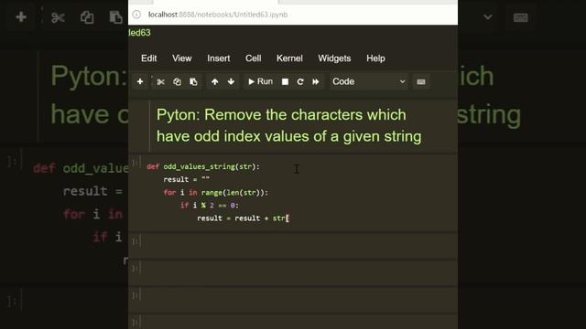Move selected cell down arrow
This screenshot has width=586, height=329.
pyautogui.click(x=231, y=81)
